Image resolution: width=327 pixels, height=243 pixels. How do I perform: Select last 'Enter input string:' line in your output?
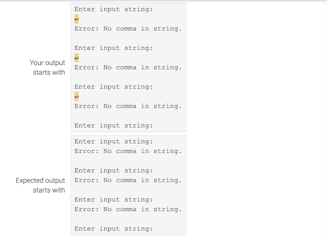click(x=113, y=126)
